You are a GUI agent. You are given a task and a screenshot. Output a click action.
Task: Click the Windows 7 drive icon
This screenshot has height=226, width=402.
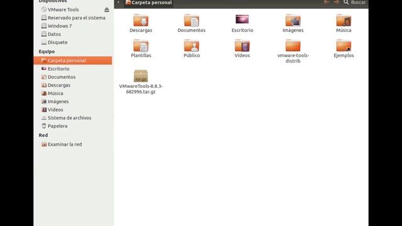coord(44,26)
